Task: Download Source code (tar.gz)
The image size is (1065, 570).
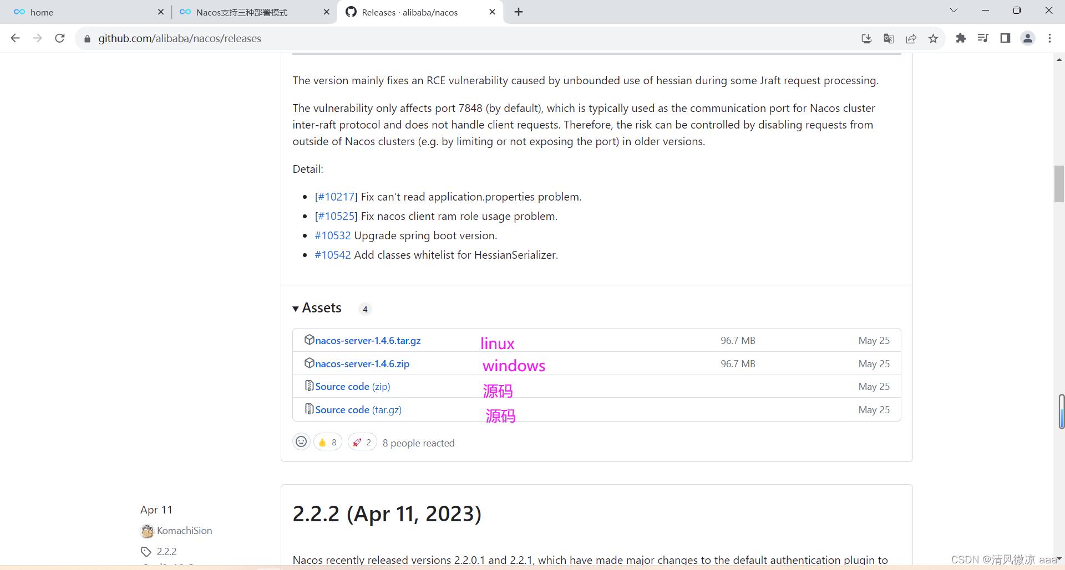Action: point(358,410)
